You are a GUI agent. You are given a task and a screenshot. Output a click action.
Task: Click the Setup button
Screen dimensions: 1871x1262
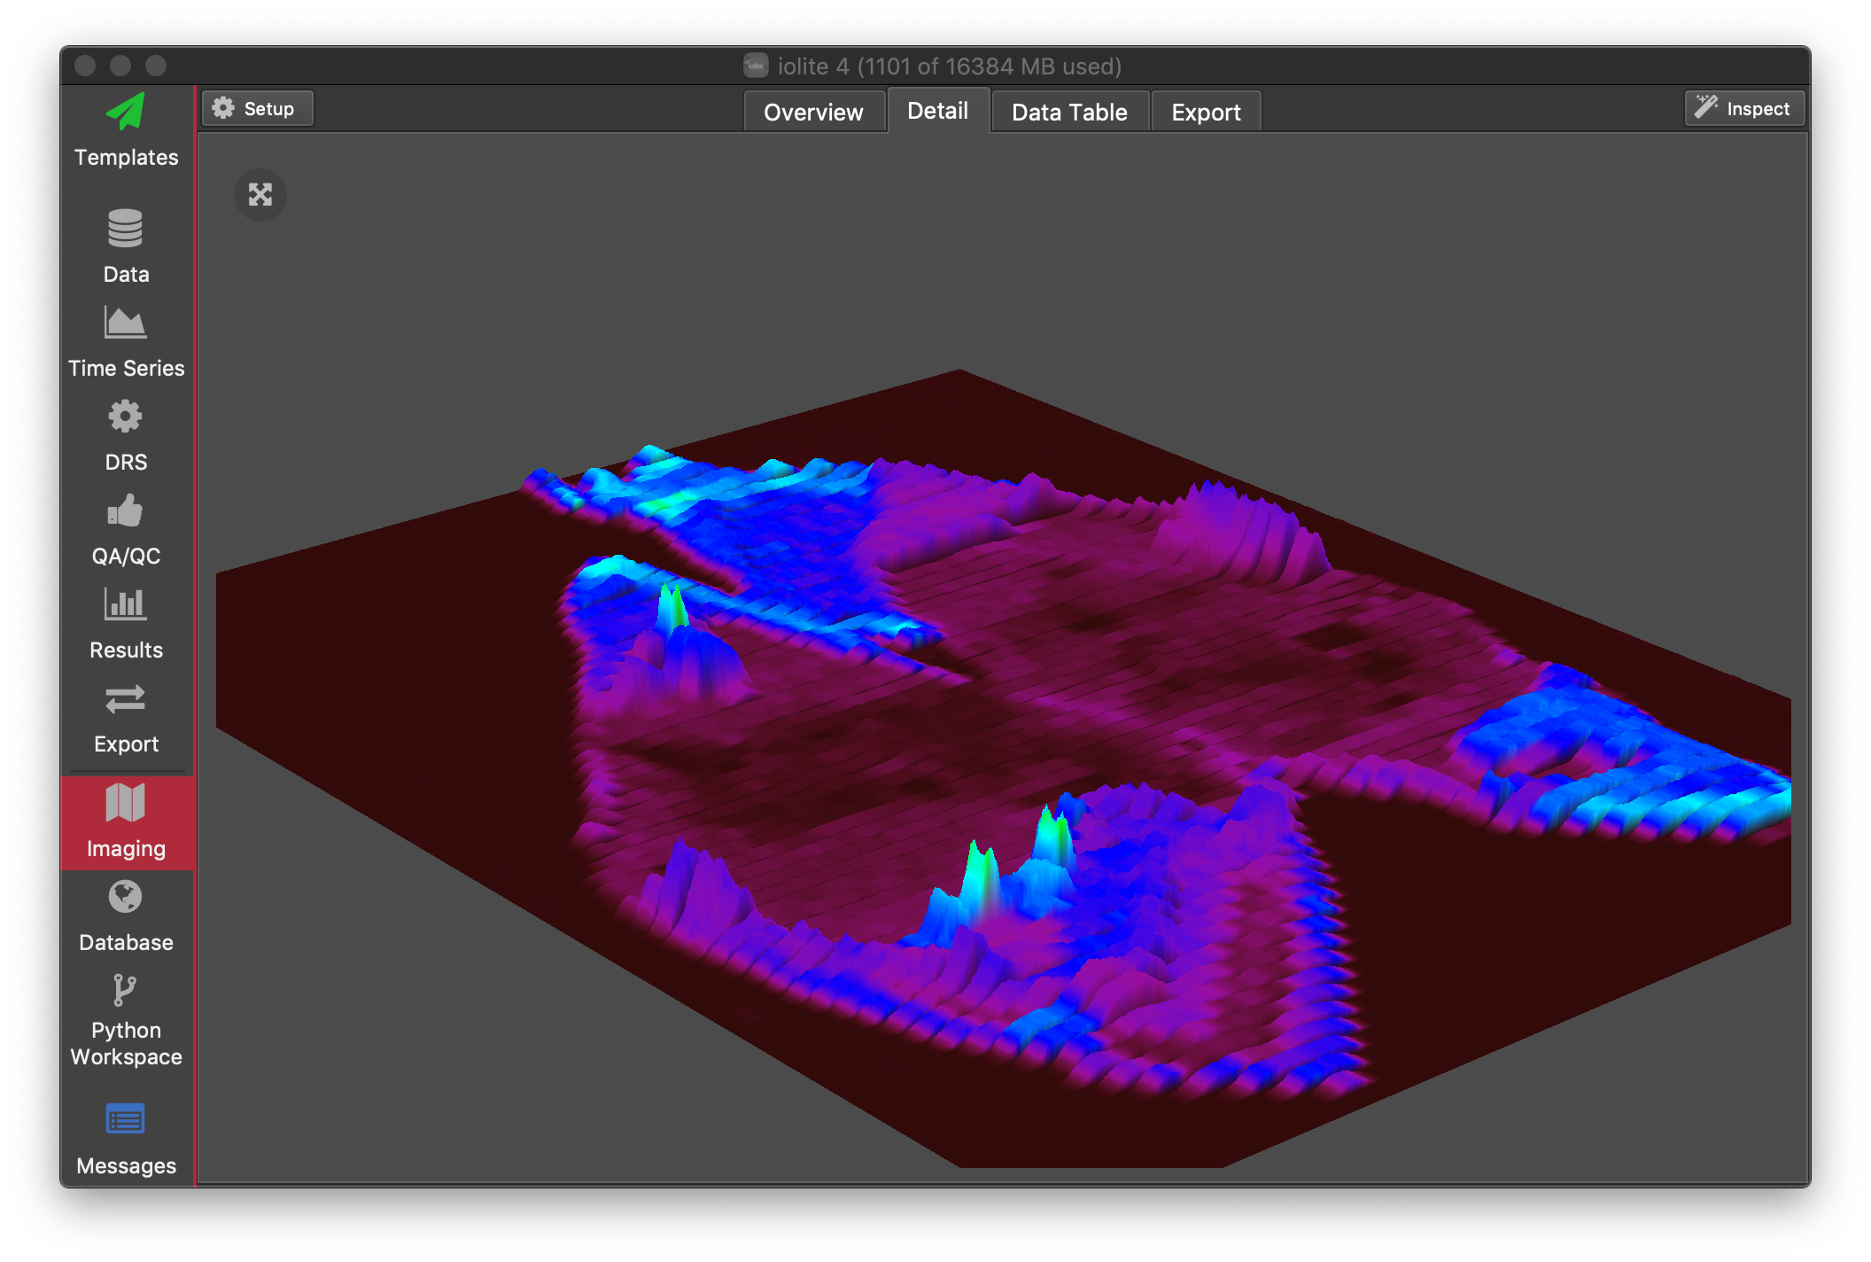257,108
